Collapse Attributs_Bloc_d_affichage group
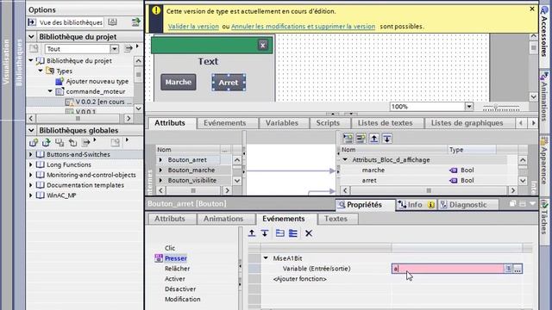Image resolution: width=552 pixels, height=310 pixels. click(x=345, y=160)
